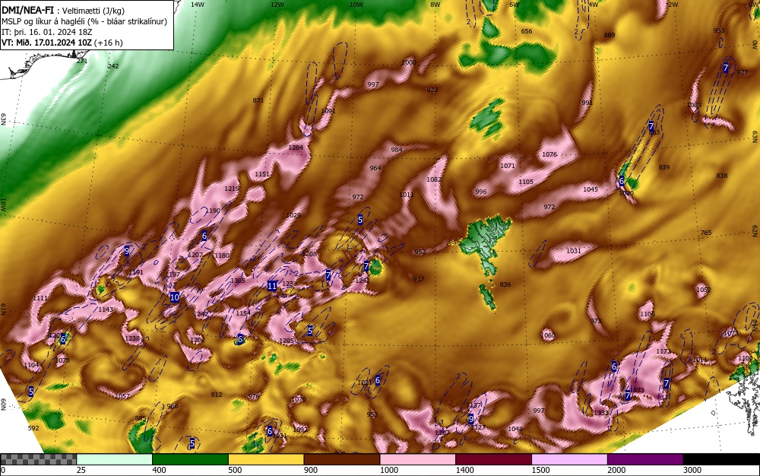This screenshot has height=476, width=760.
Task: Select the green 400–500 legend swatch
Action: tap(190, 459)
